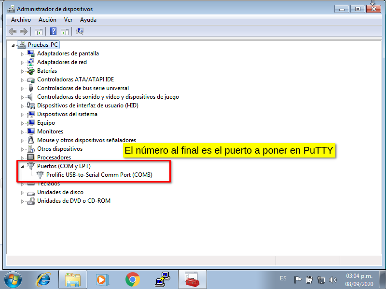Open the Acción menu

pos(47,20)
